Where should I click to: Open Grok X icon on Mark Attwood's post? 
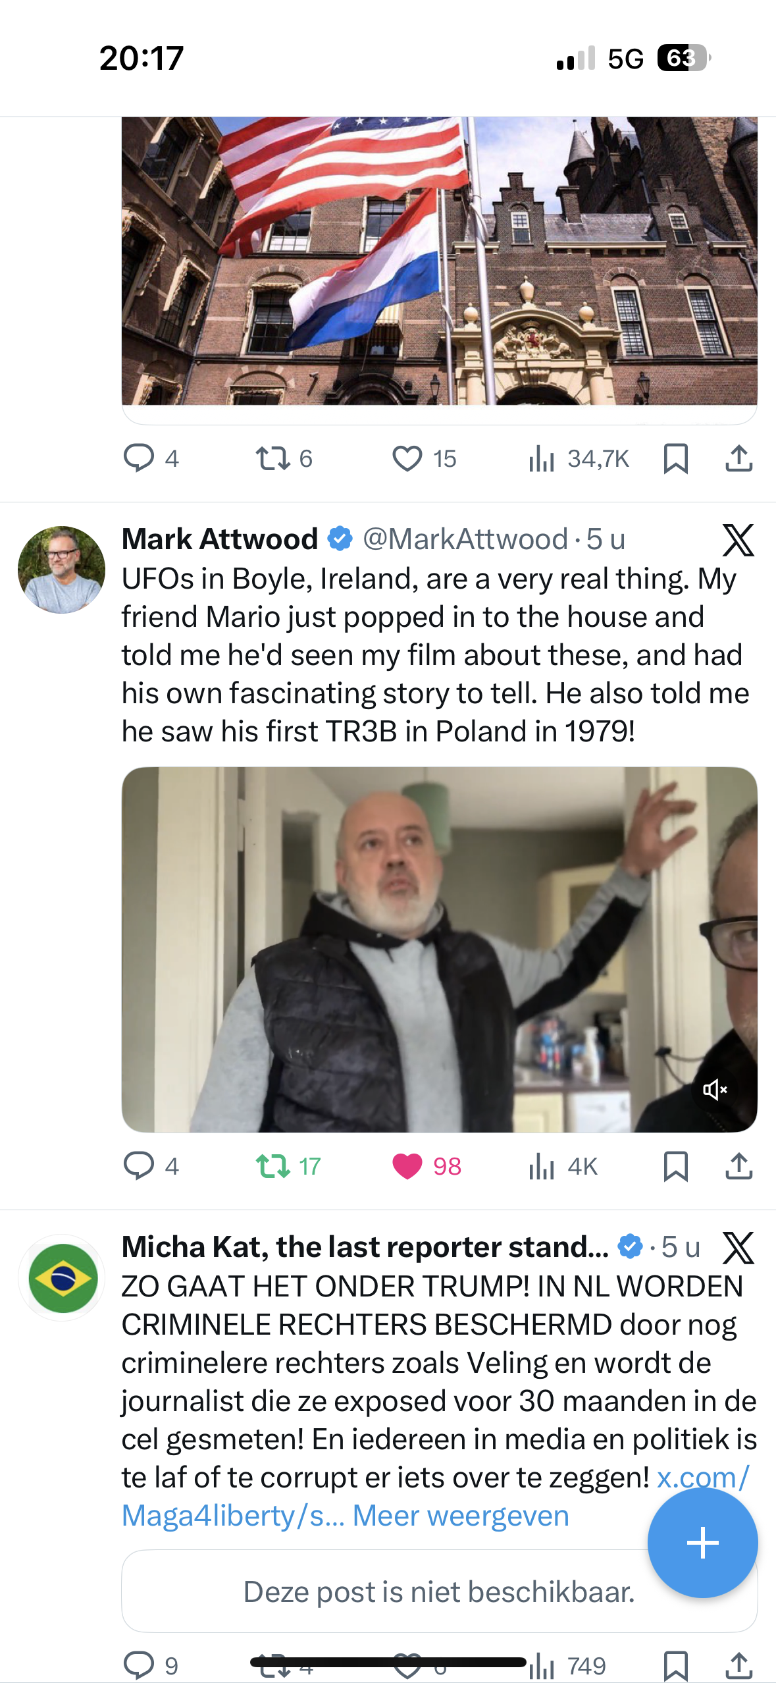[x=738, y=540]
